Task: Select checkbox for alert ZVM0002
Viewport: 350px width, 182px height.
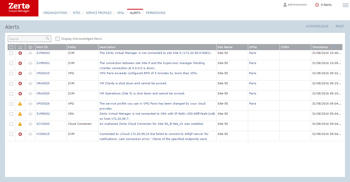Action: point(11,114)
